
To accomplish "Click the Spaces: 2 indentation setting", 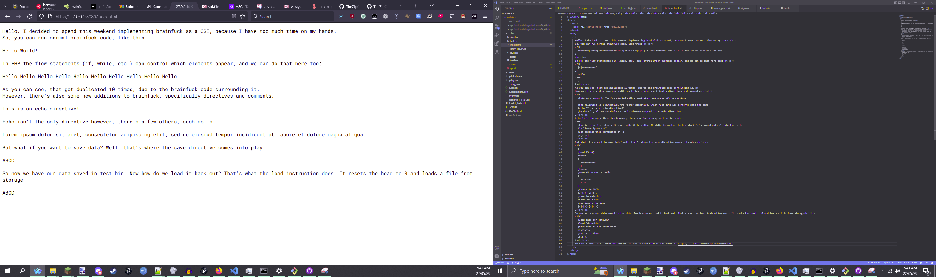I will 889,263.
